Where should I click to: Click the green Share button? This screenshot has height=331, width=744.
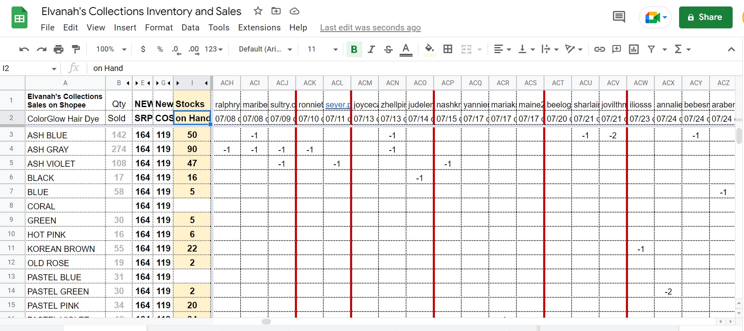pos(705,17)
